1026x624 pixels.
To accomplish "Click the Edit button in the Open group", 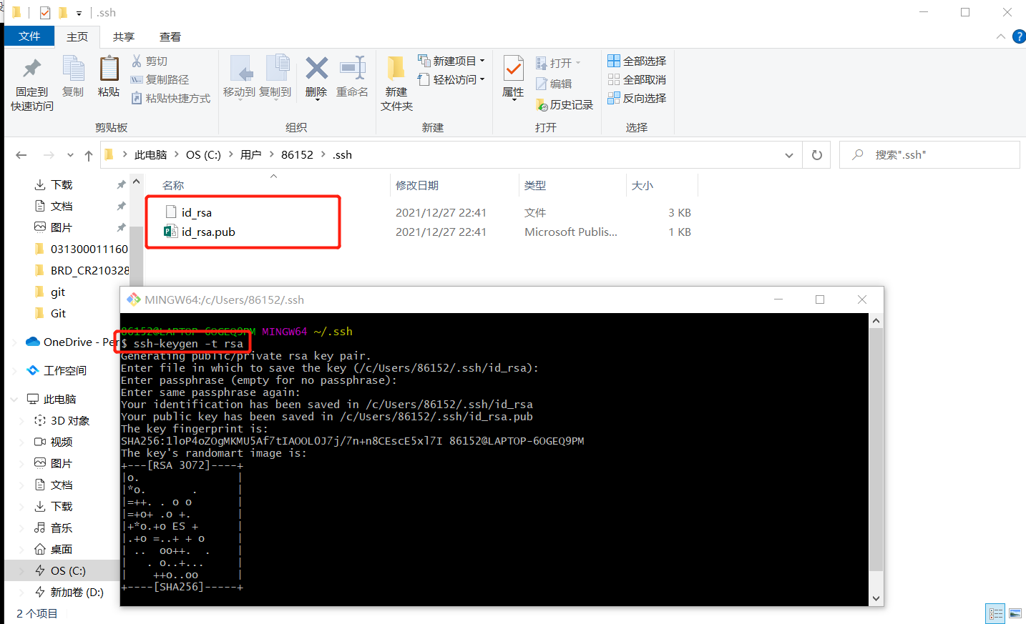I will pos(554,84).
